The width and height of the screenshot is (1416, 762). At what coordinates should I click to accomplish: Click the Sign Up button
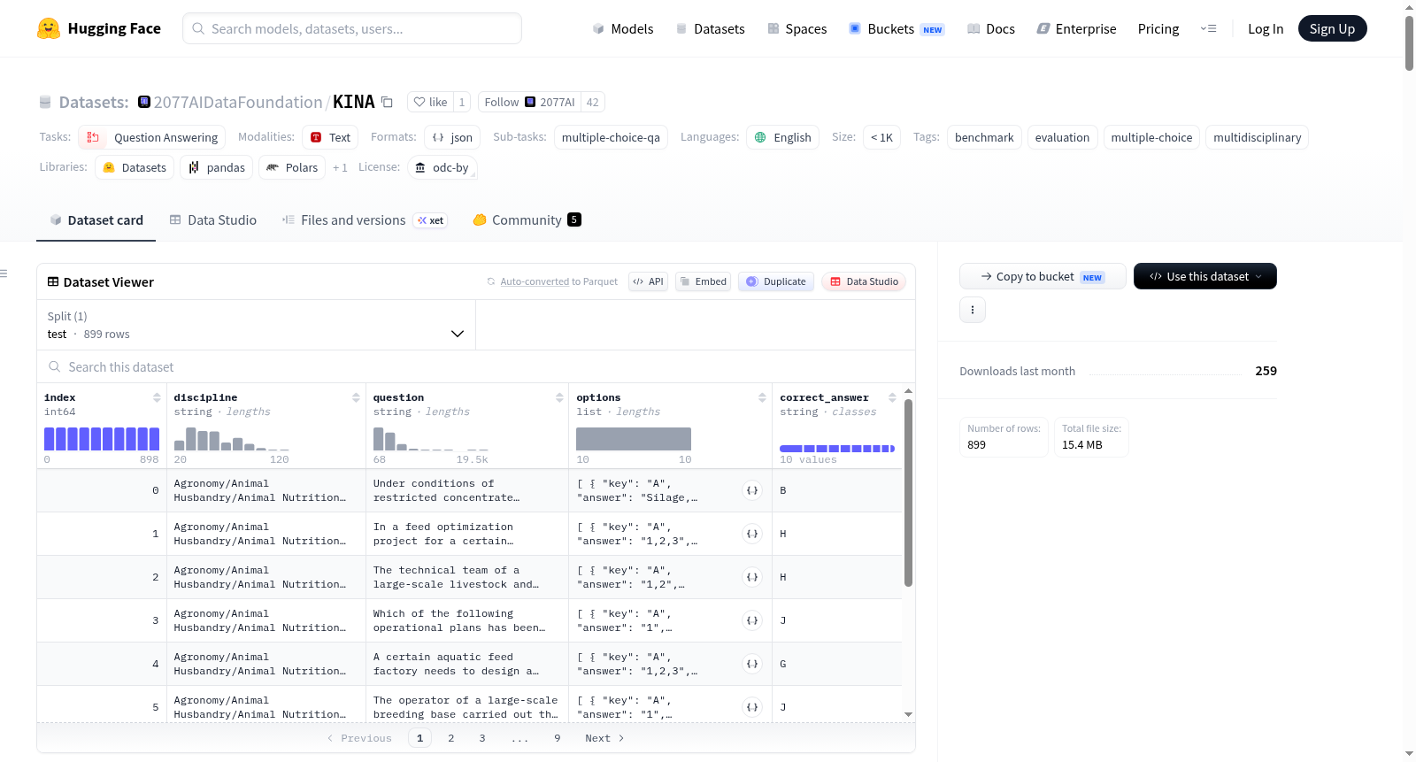(x=1332, y=28)
